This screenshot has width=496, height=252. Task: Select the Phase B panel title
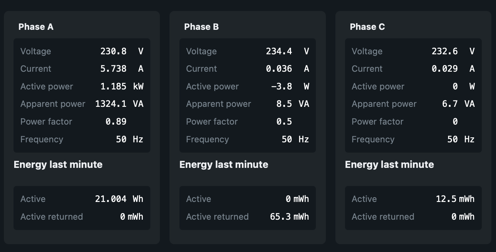[x=201, y=27]
